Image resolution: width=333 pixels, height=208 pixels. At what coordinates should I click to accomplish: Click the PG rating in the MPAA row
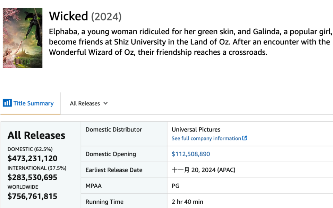(176, 186)
